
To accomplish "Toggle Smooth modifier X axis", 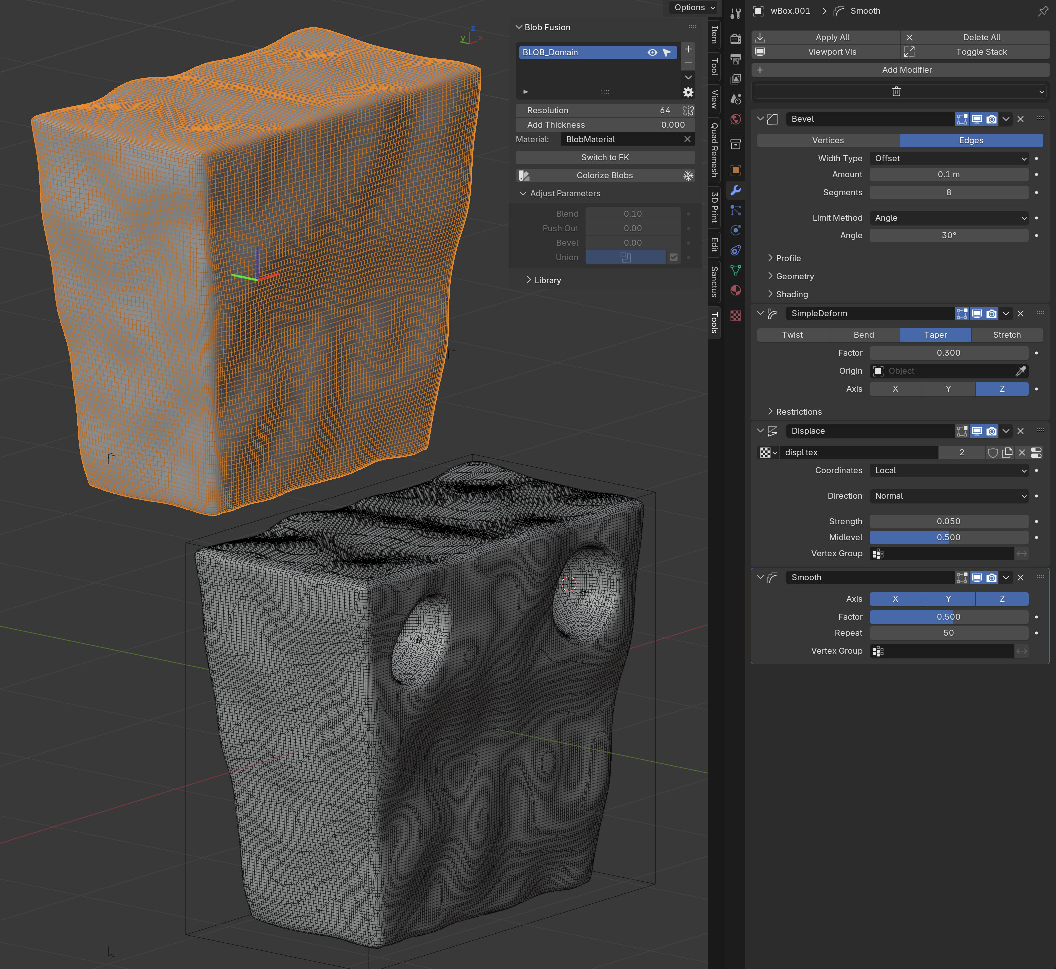I will 895,599.
